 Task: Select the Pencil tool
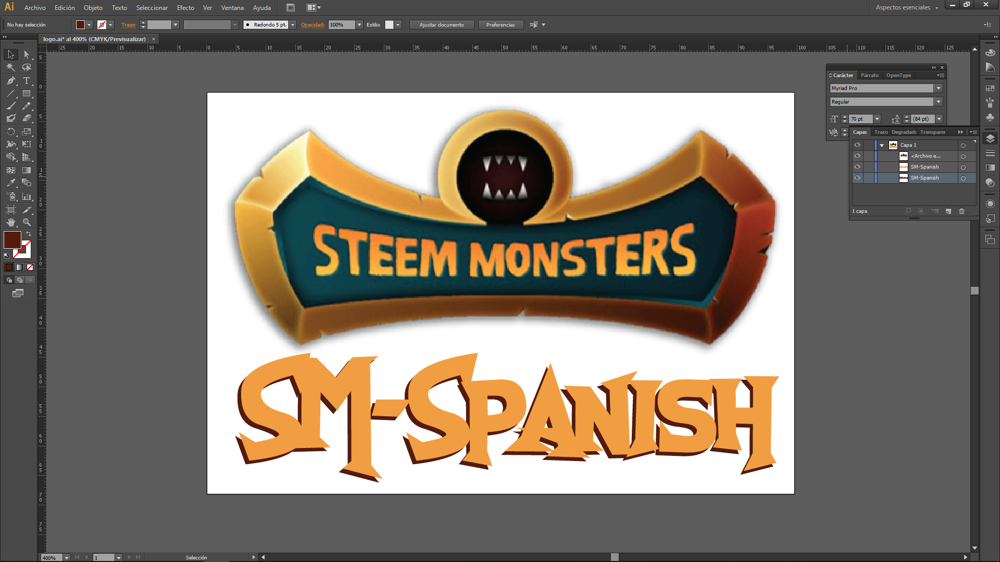click(27, 106)
